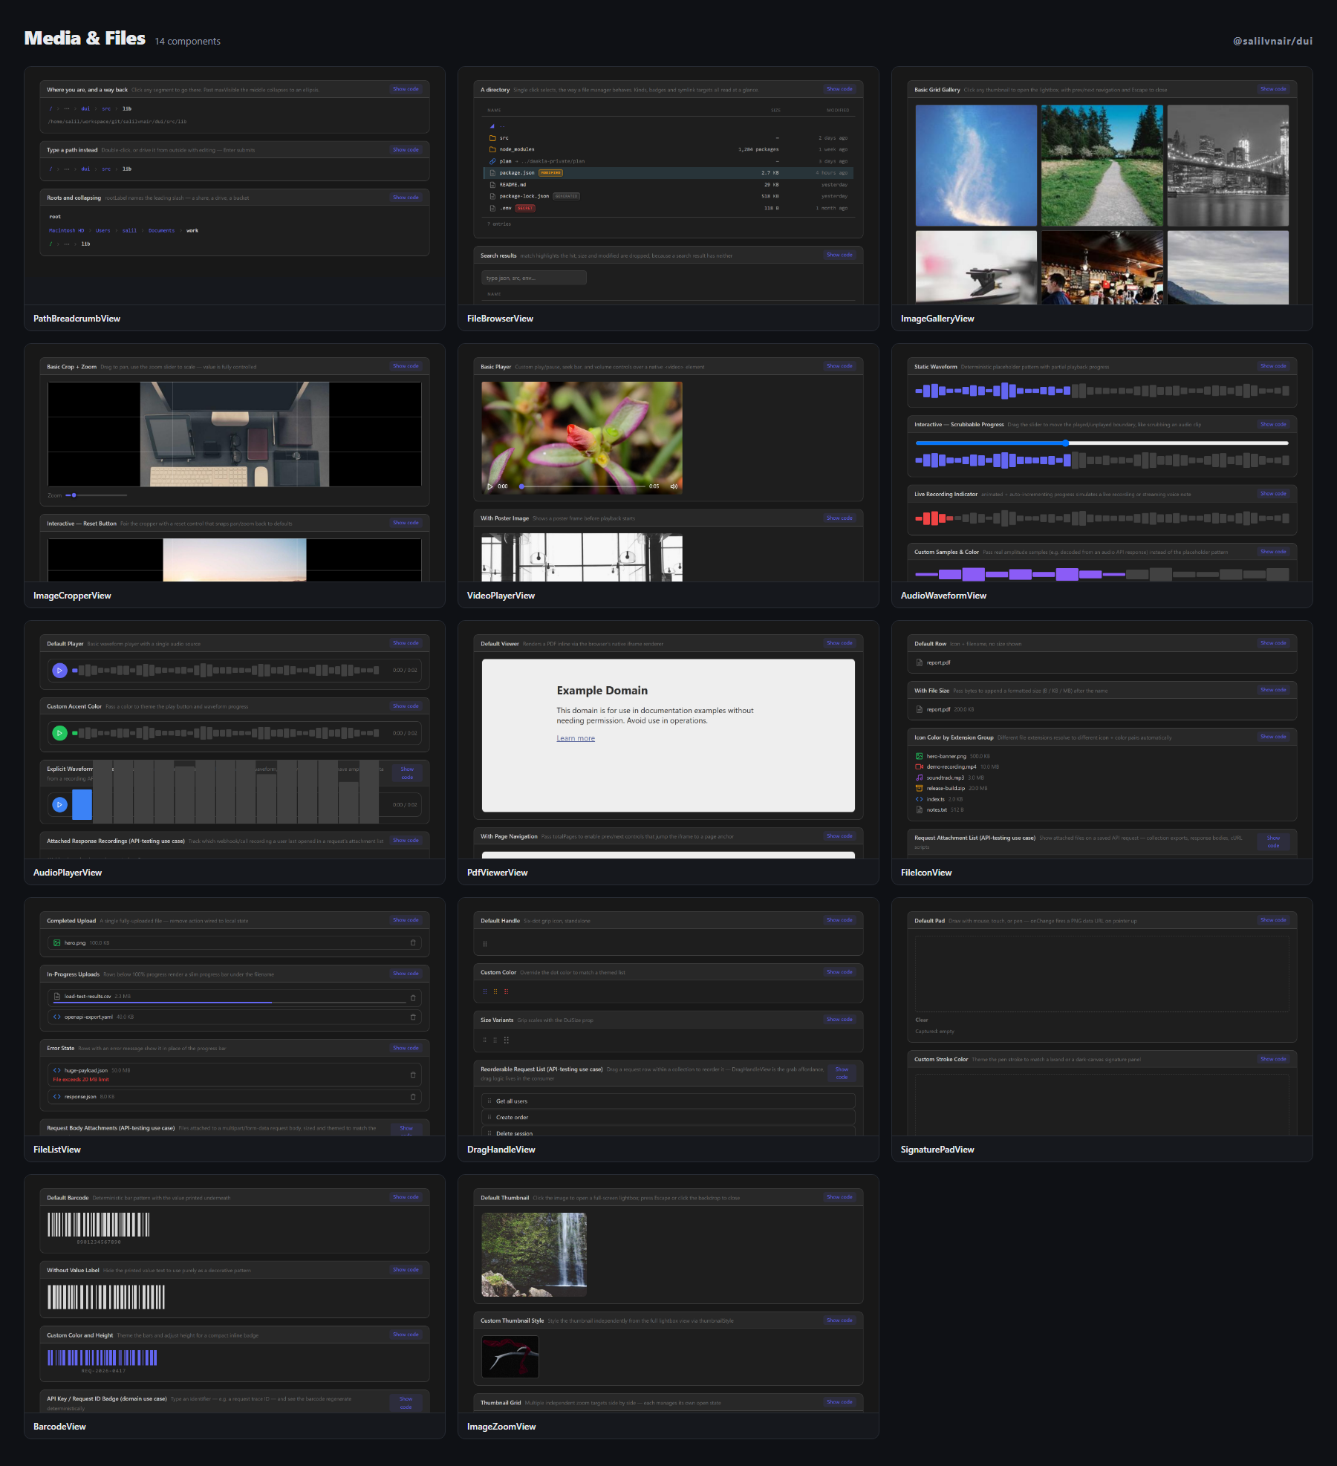Image resolution: width=1337 pixels, height=1466 pixels.
Task: Click the plan symlink icon
Action: (x=492, y=161)
